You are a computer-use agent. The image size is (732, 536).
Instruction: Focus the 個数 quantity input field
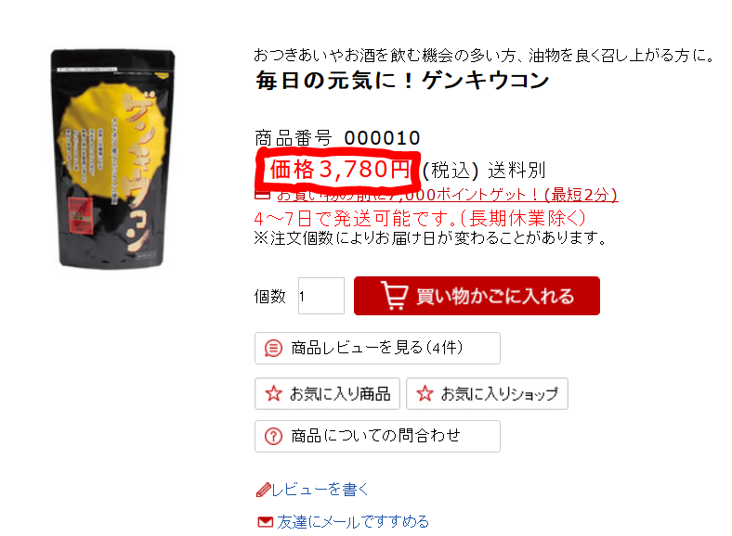tap(321, 296)
